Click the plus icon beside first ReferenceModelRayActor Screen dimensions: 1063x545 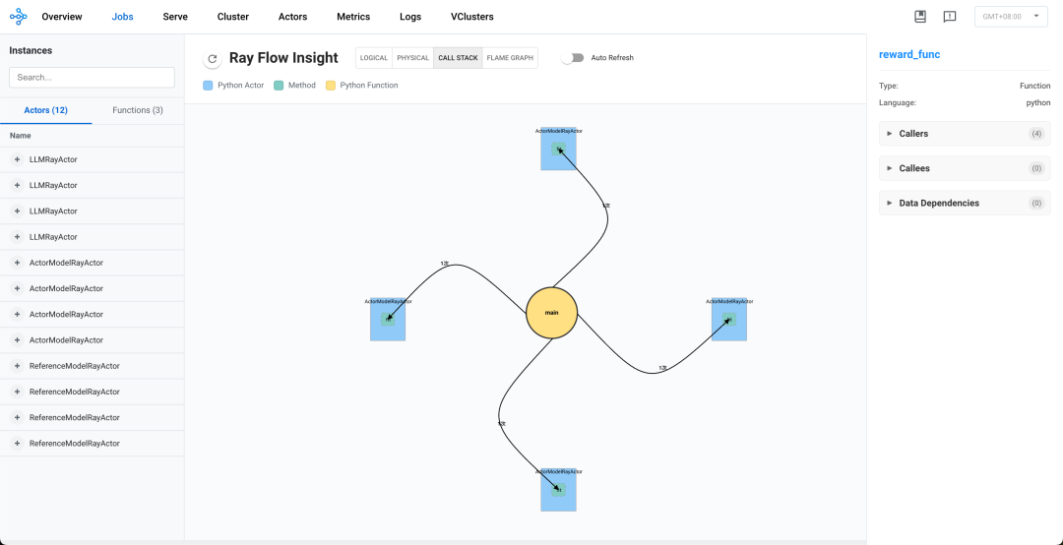tap(17, 365)
